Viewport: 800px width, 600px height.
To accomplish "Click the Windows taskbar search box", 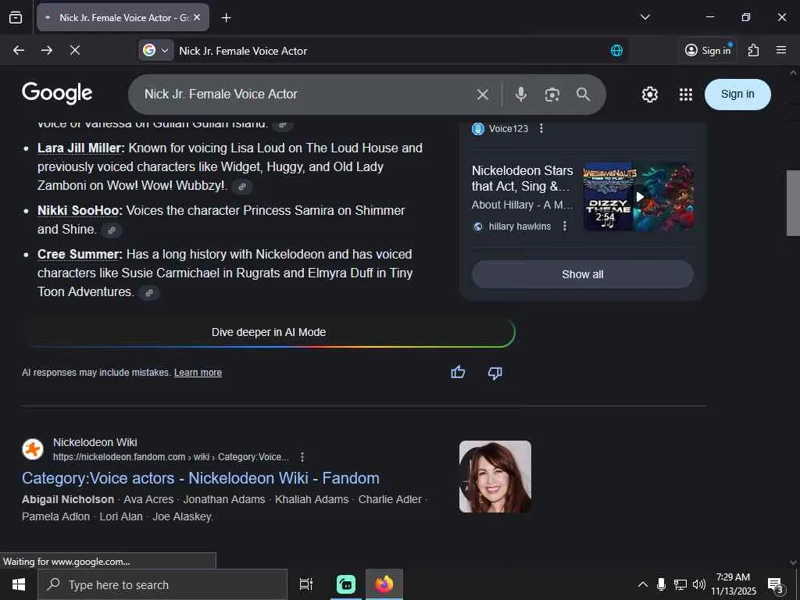I will (162, 584).
